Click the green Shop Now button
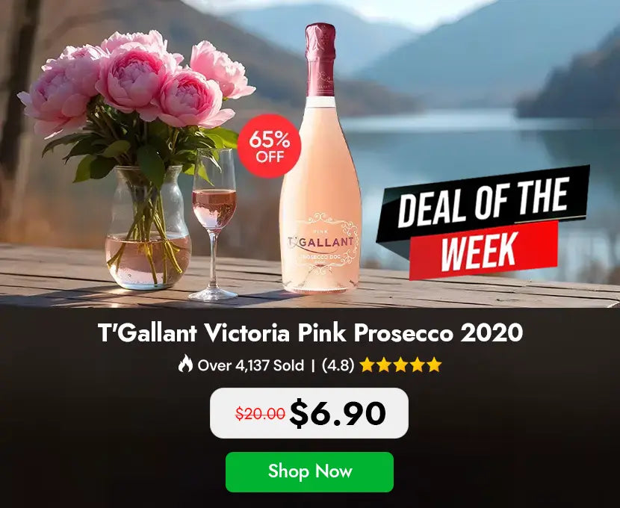 (x=309, y=471)
